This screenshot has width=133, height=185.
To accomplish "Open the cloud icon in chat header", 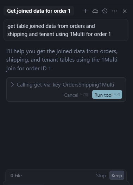I will coord(95,11).
